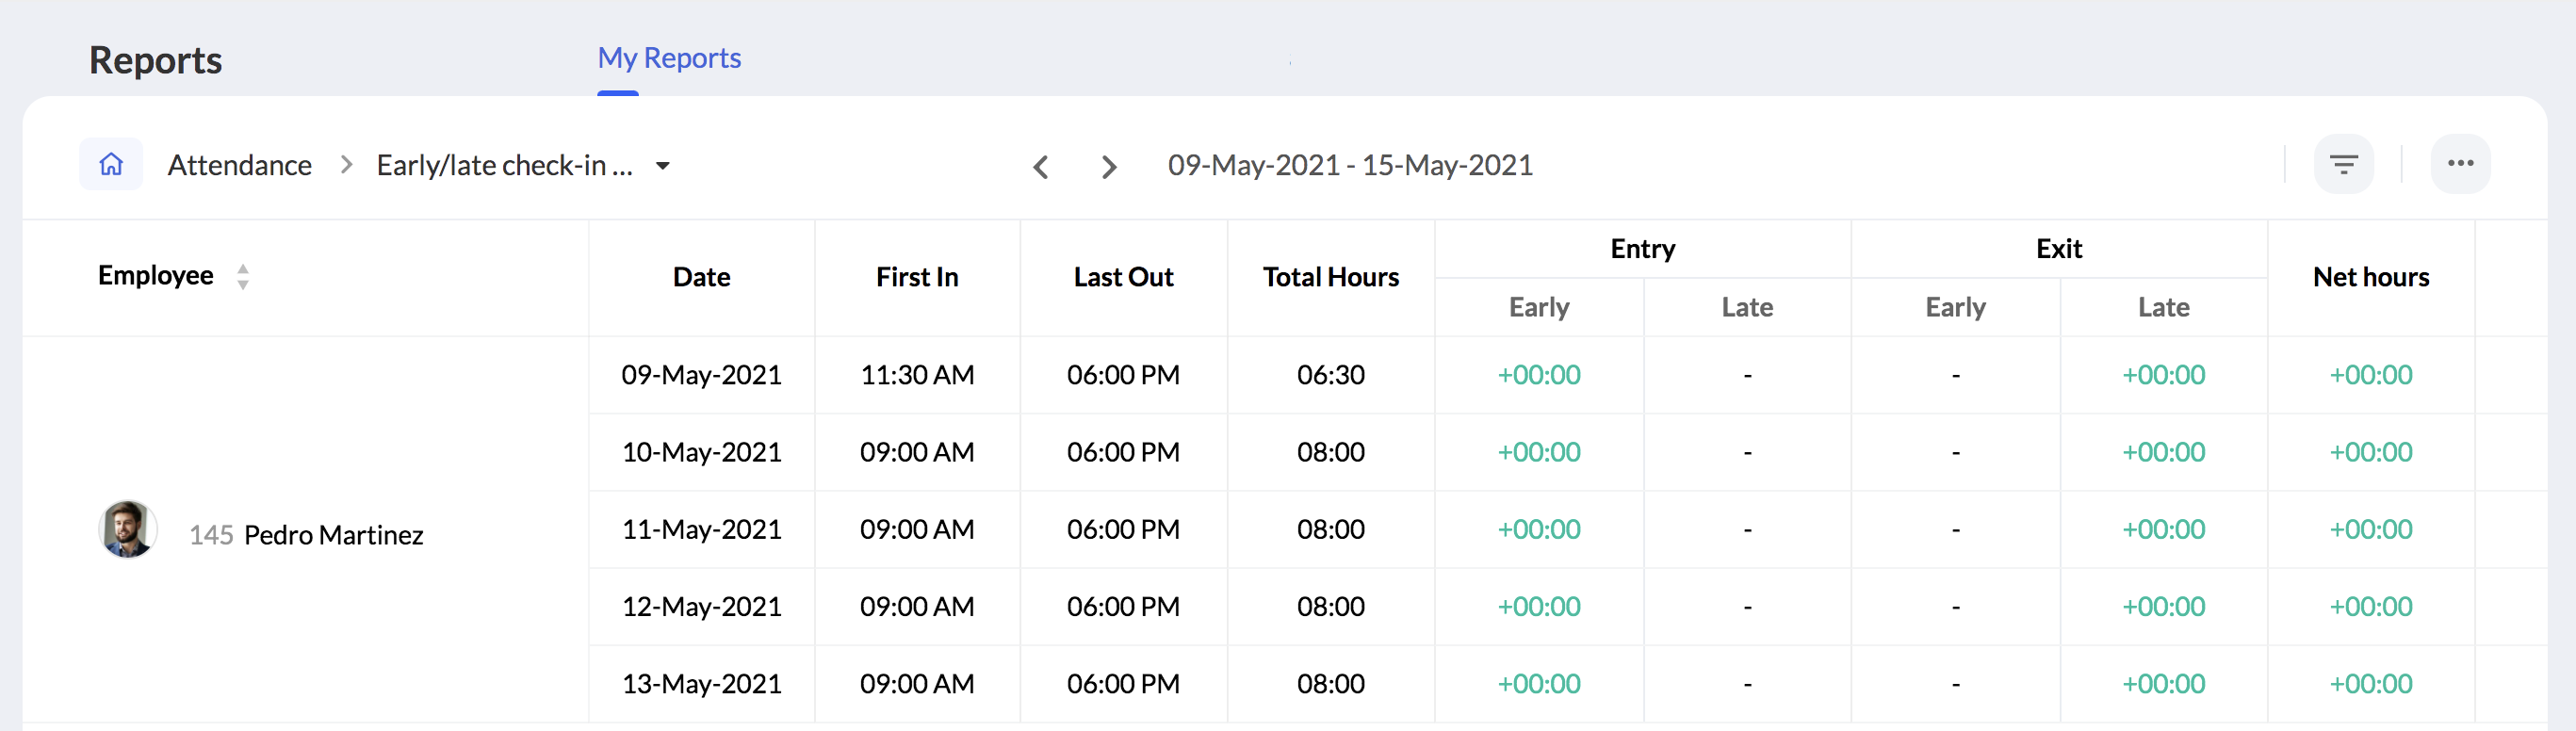Select the 09-May-2021 date cell

[701, 375]
